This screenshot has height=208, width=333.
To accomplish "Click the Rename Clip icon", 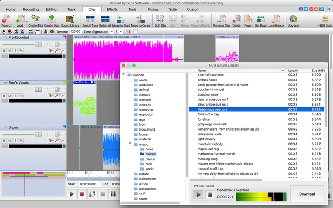I will click(222, 21).
